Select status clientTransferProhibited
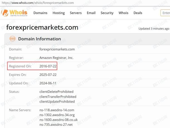Image resolution: width=170 pixels, height=128 pixels. (x=58, y=97)
